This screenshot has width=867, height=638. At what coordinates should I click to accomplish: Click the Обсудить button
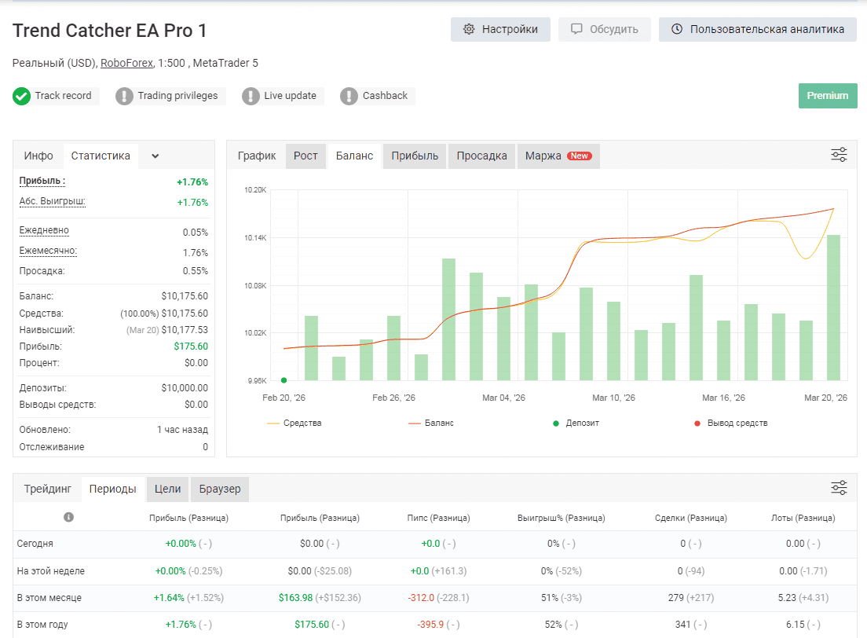click(x=605, y=29)
